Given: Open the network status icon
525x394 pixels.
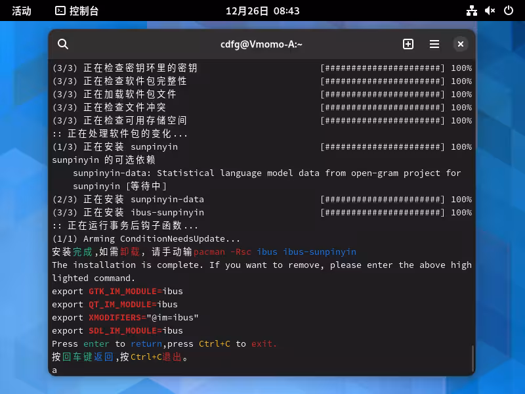Looking at the screenshot, I should [472, 11].
